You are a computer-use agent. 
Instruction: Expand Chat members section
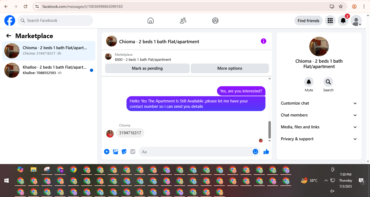click(x=319, y=115)
